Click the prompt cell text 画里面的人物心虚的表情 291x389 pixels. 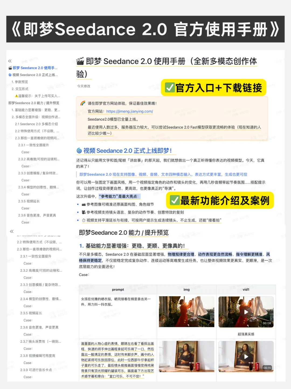pyautogui.click(x=117, y=360)
